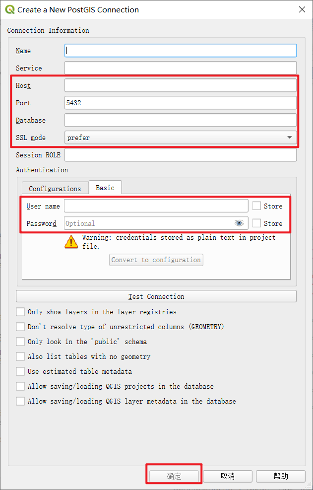
Task: Click the plain text credentials warning message
Action: (x=179, y=242)
